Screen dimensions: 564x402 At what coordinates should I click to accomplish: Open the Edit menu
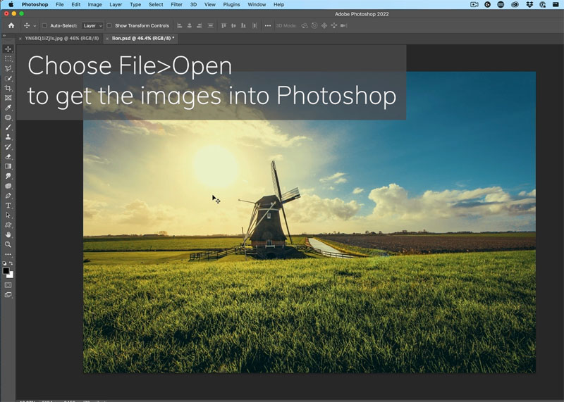tap(76, 4)
